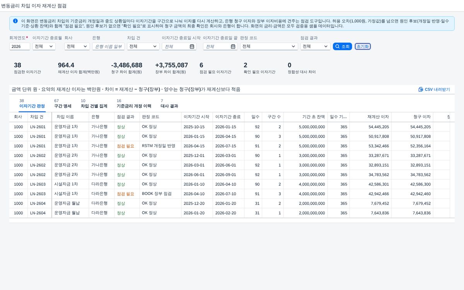Open calendar picker for 이자기간 종료일 시작
This screenshot has height=290, width=464.
pyautogui.click(x=192, y=46)
